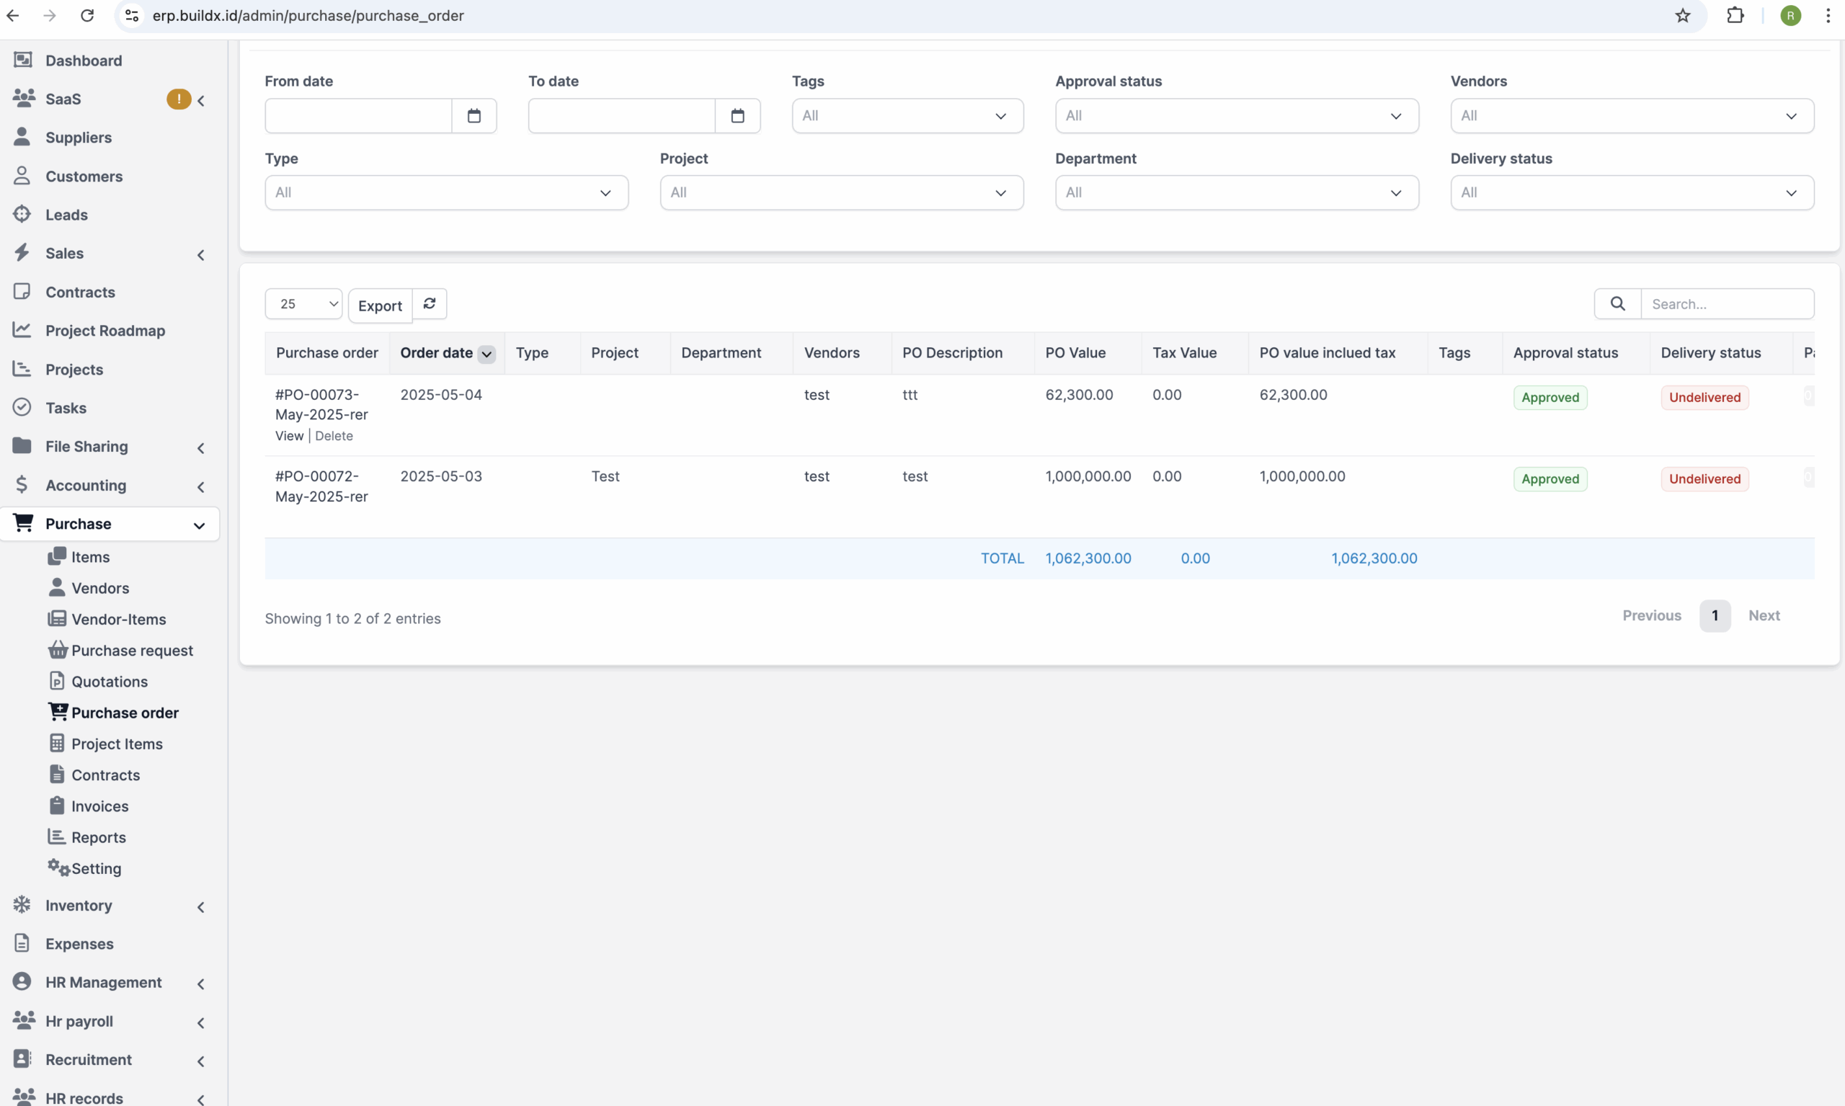The width and height of the screenshot is (1845, 1106).
Task: Go to Quotations in Purchase menu
Action: point(109,682)
